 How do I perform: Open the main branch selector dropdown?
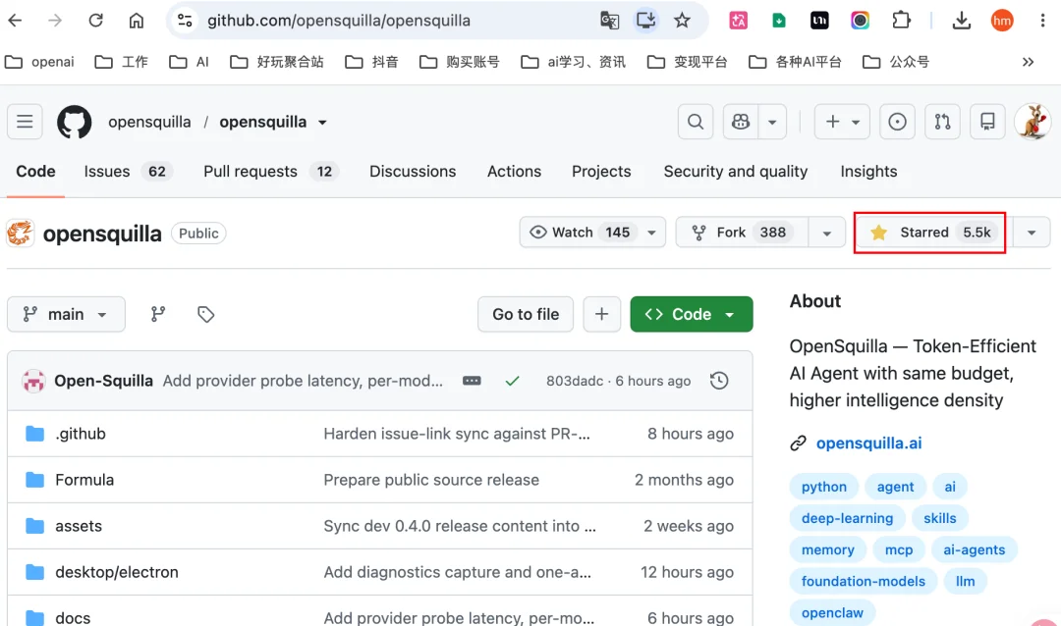[67, 314]
